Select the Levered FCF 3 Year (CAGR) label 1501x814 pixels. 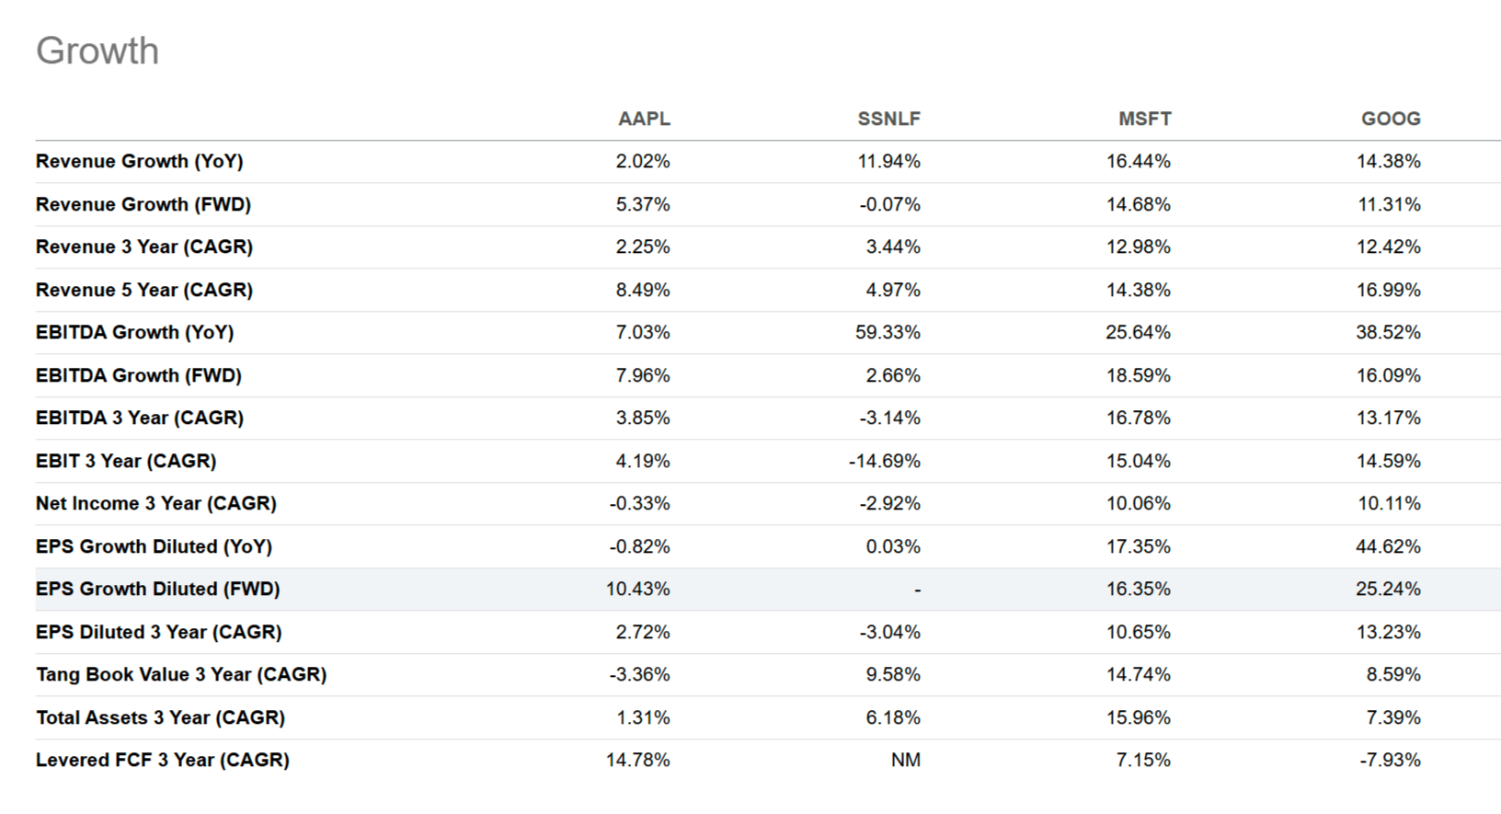(x=163, y=760)
